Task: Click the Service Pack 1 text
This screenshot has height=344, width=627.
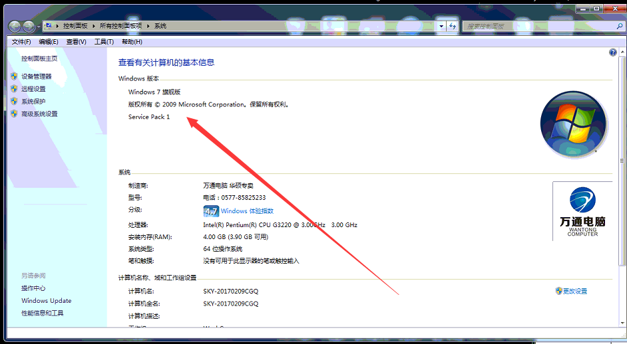Action: click(x=148, y=116)
